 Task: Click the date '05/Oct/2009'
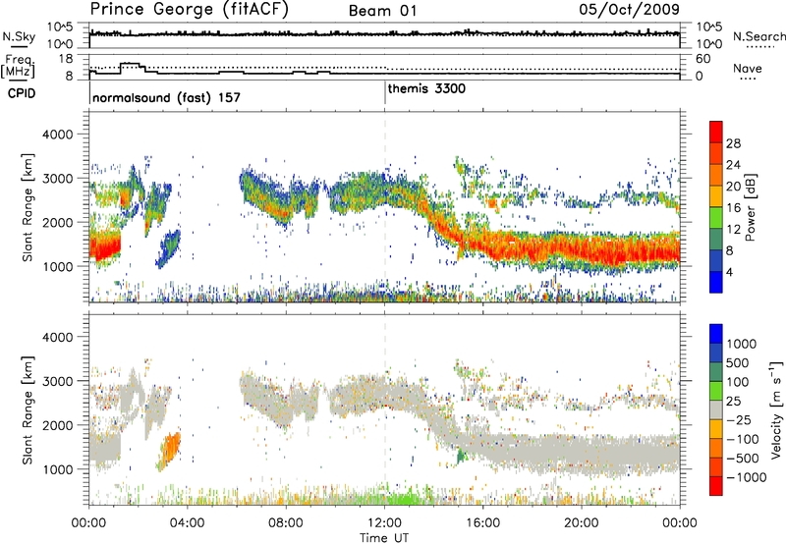tap(630, 10)
